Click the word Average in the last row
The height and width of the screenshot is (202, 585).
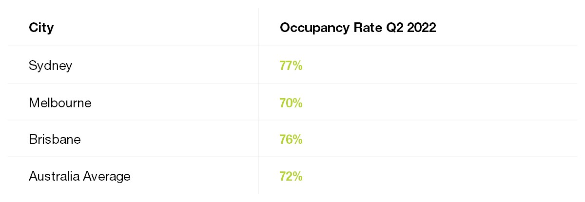(106, 176)
